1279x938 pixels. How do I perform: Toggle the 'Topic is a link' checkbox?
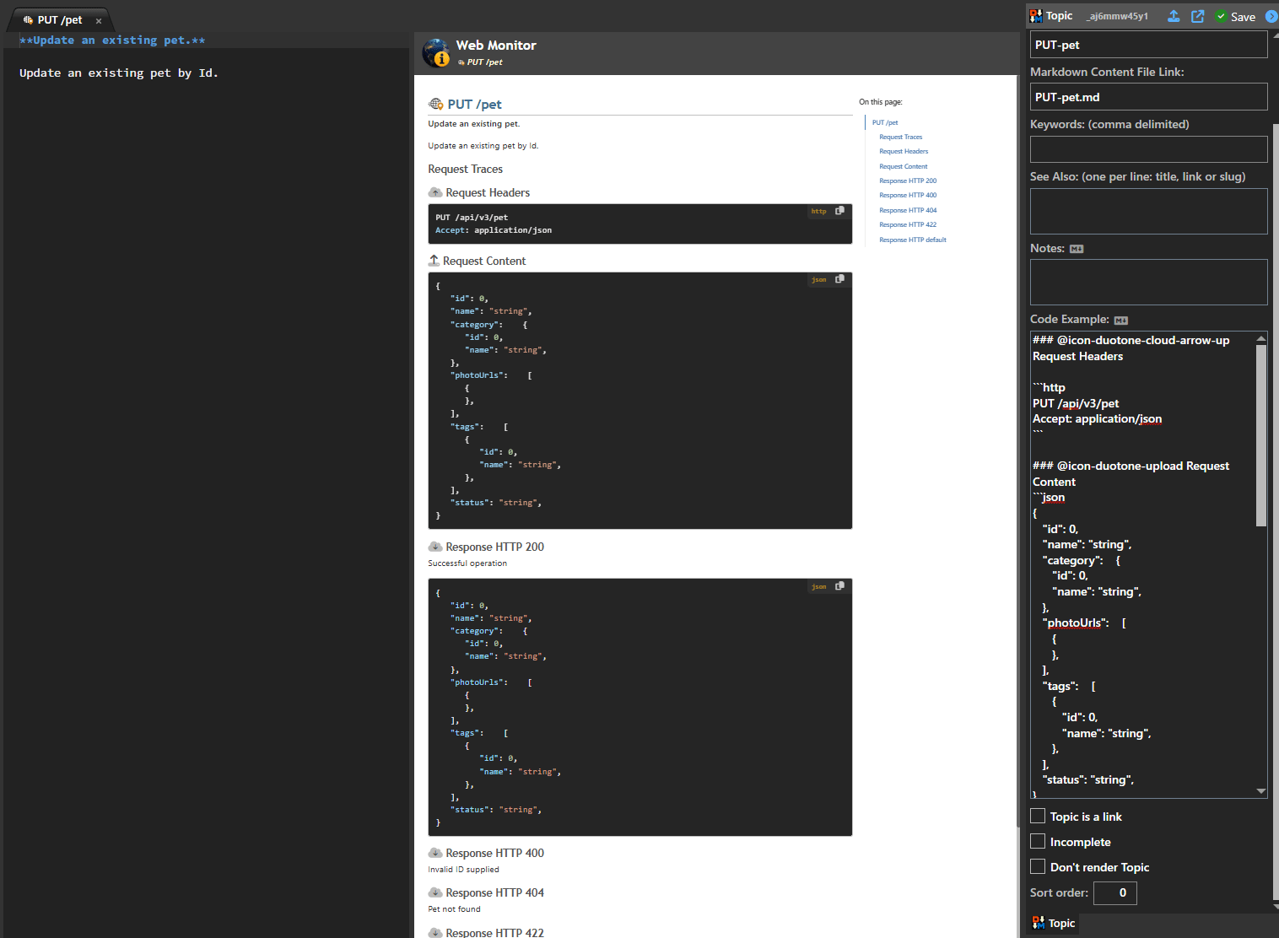[1038, 816]
